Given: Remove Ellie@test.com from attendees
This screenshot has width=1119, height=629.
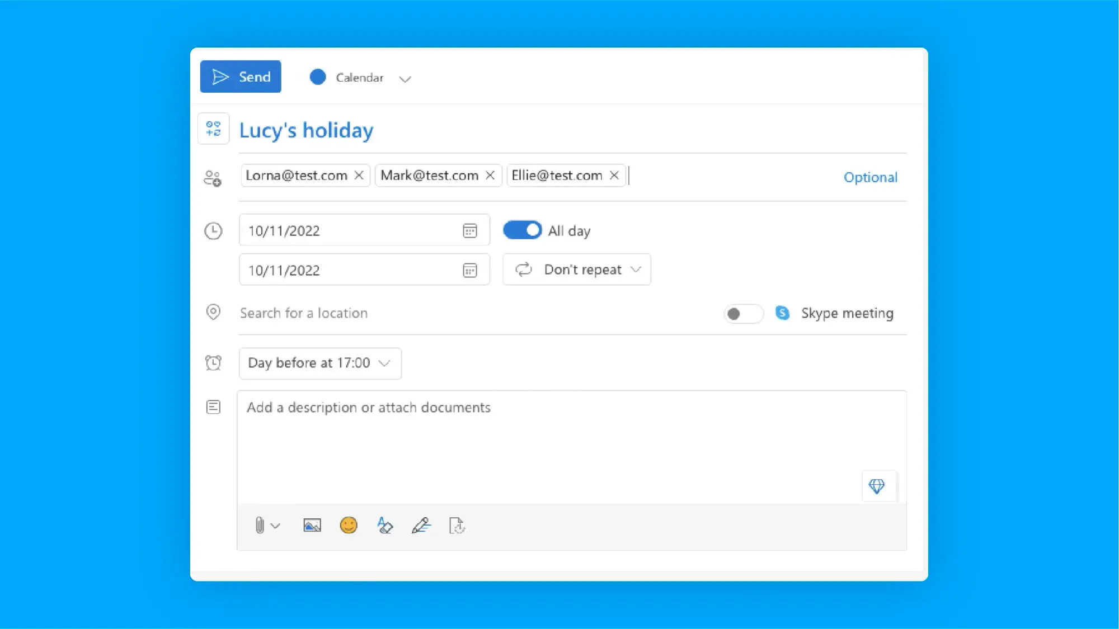Looking at the screenshot, I should click(615, 175).
